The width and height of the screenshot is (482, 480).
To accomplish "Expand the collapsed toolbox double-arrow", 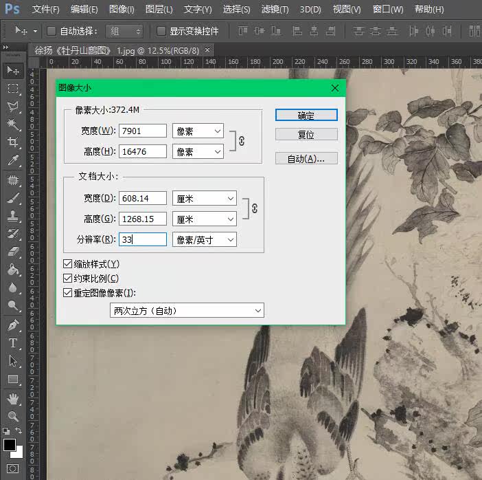I will tap(5, 47).
